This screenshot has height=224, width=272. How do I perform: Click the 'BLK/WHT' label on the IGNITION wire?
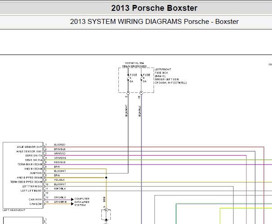tap(60, 171)
